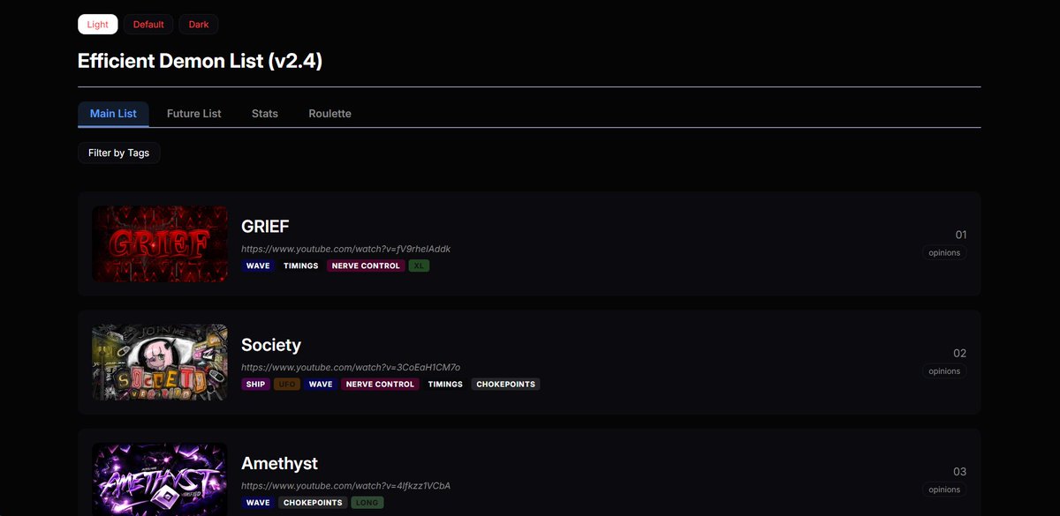Select the Default theme option
The height and width of the screenshot is (516, 1060).
click(148, 24)
